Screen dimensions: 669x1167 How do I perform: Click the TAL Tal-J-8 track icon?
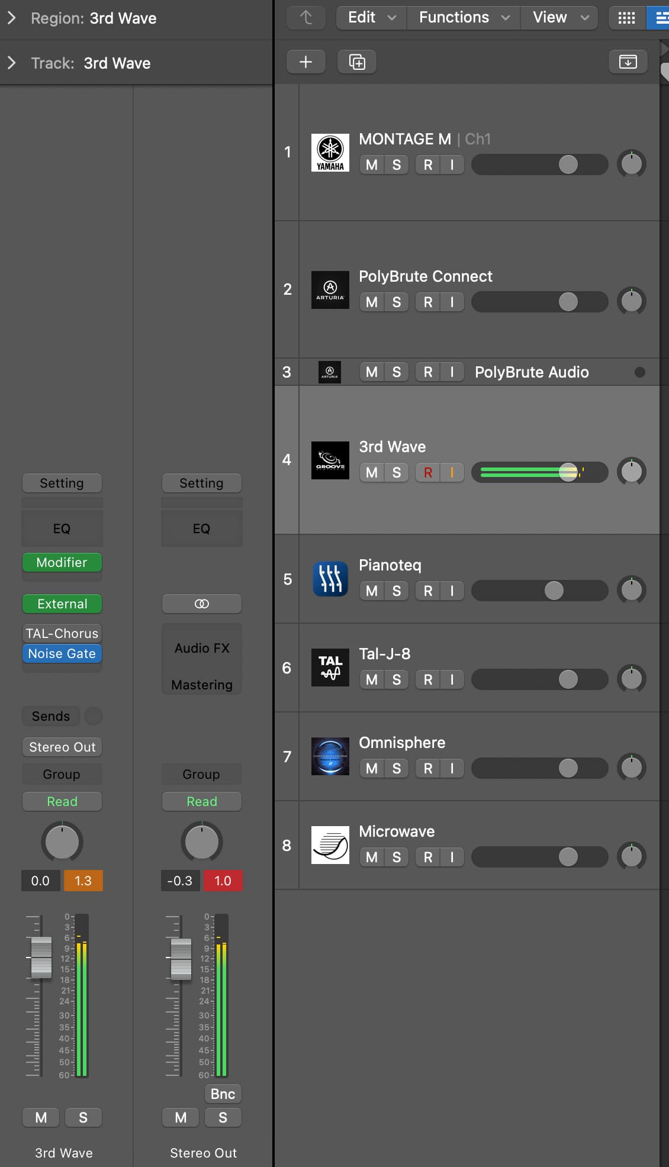coord(330,668)
